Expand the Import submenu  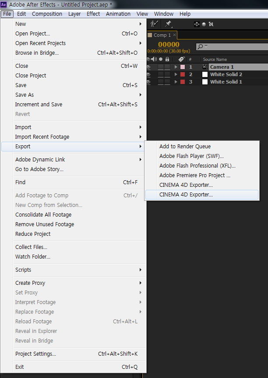tap(141, 127)
